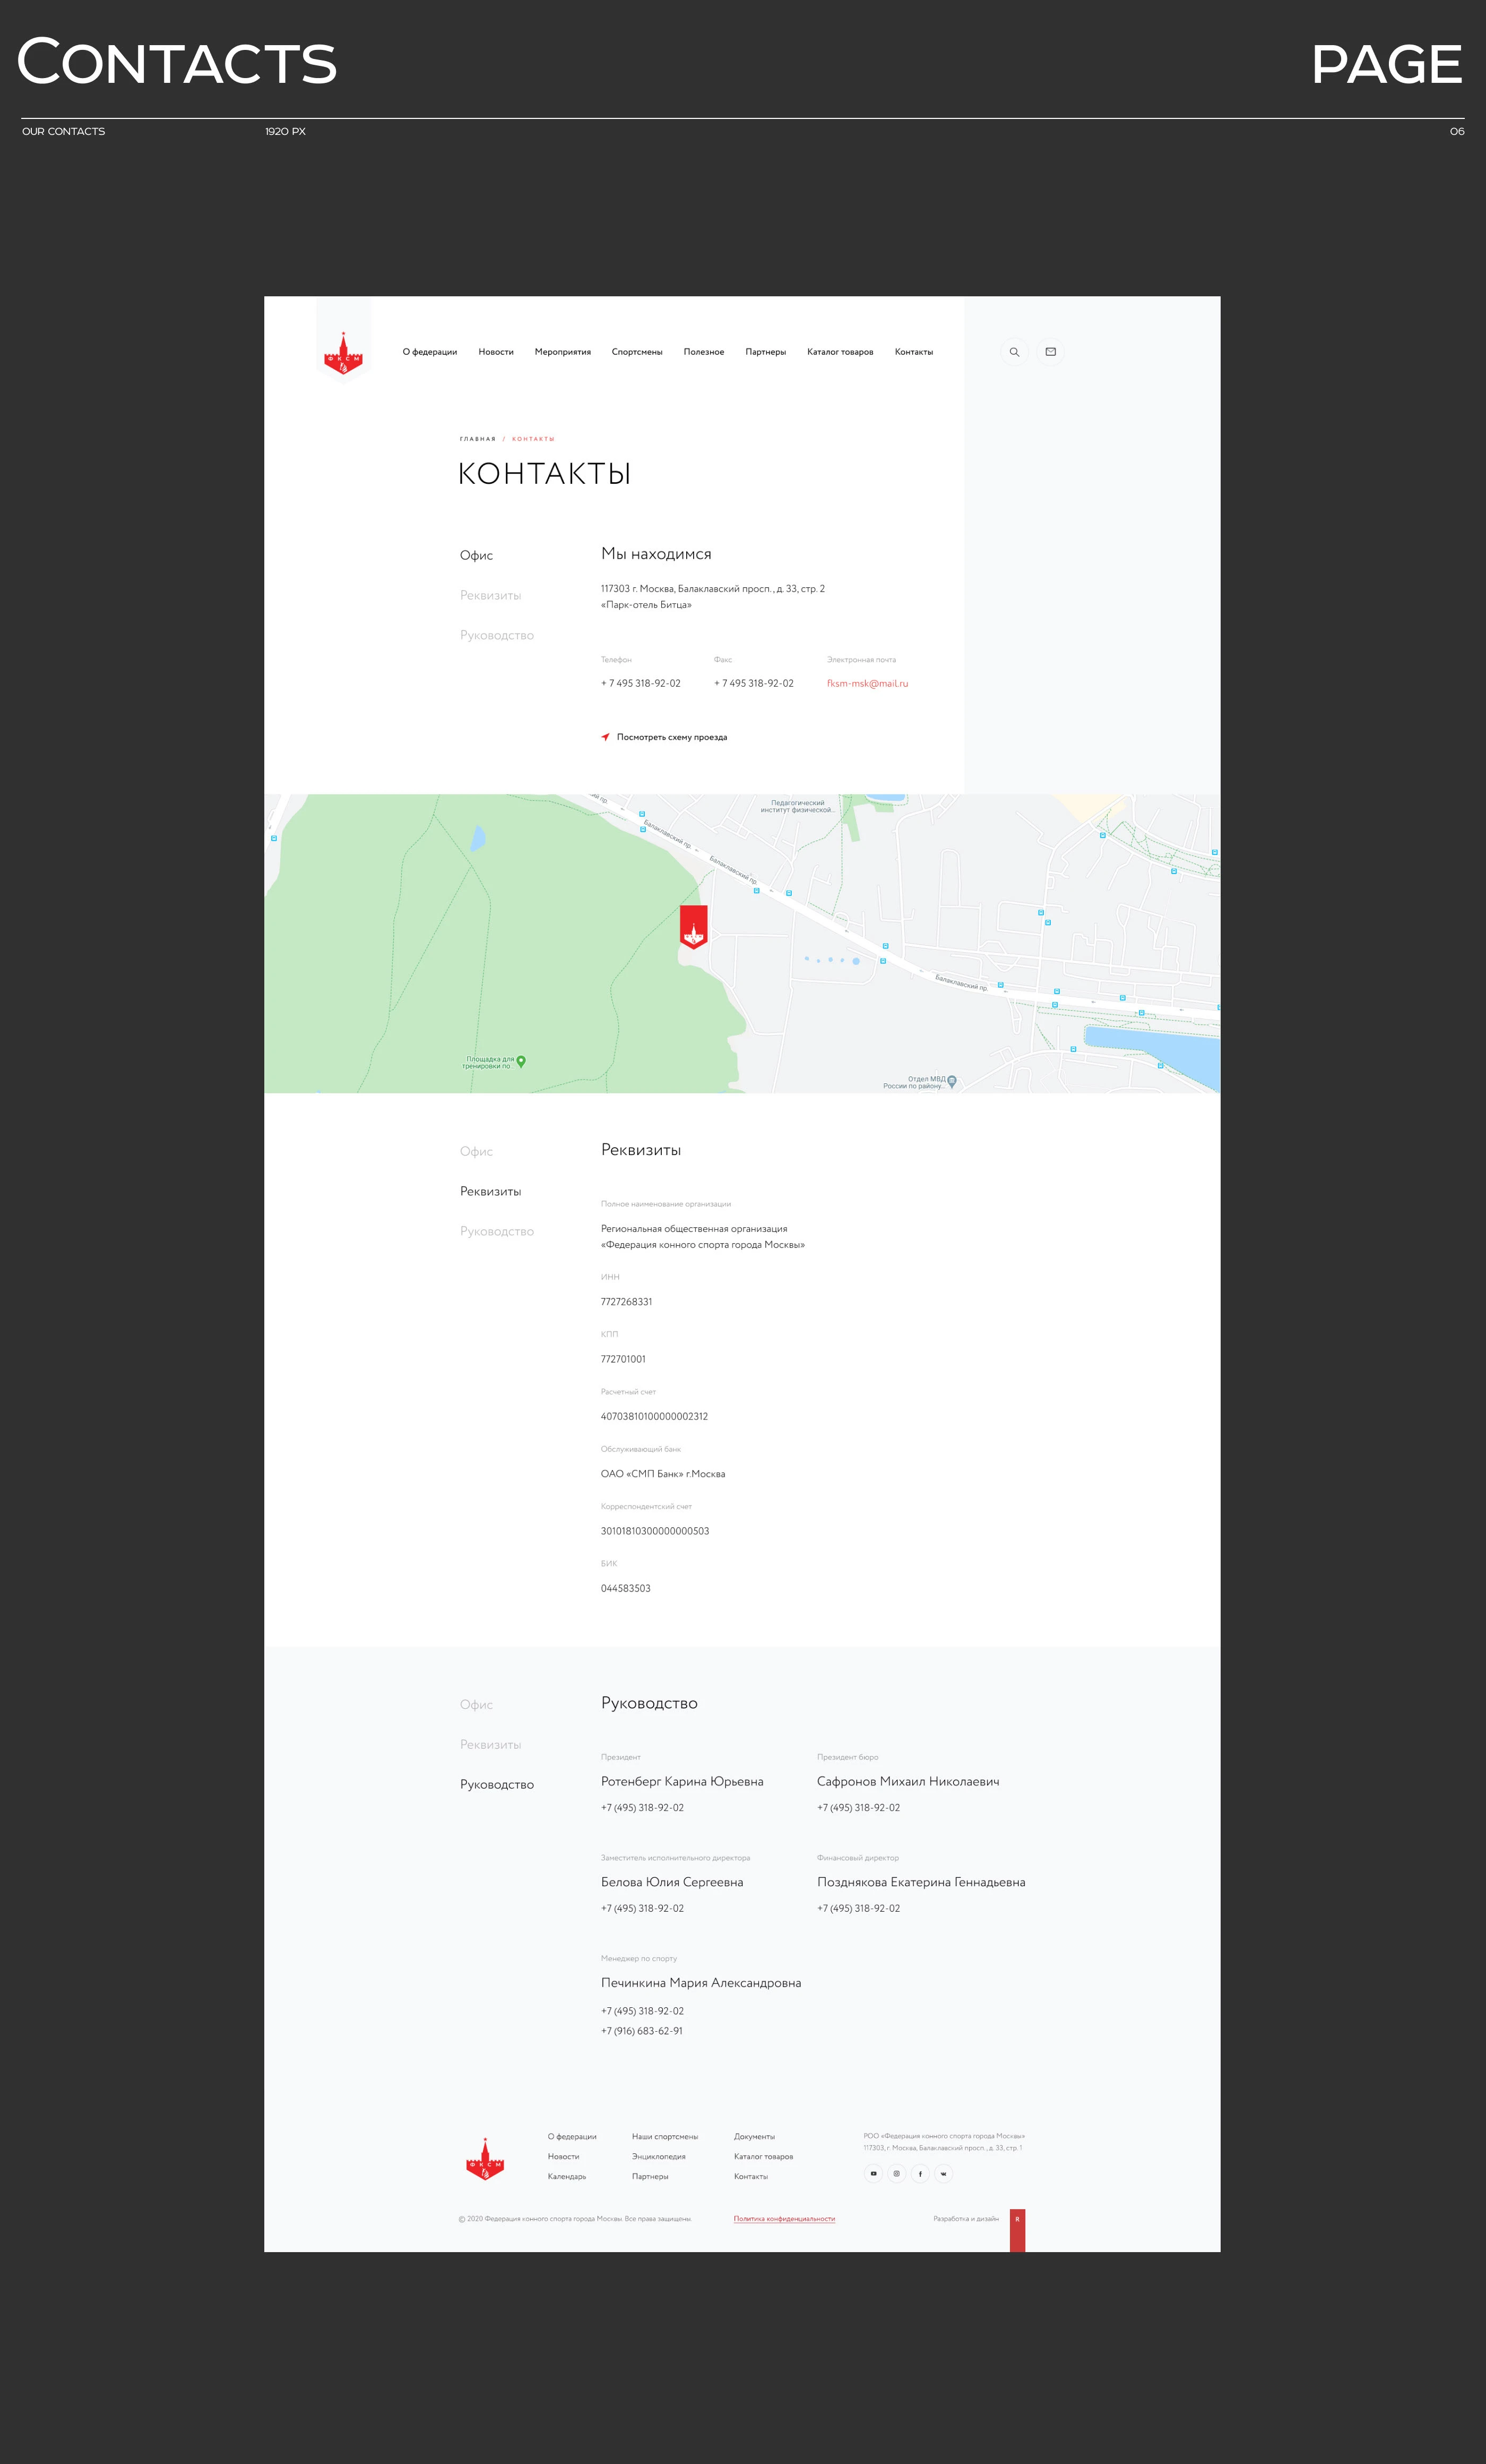
Task: Switch to Реквизиты tab beside Мы находимся
Action: pyautogui.click(x=491, y=596)
